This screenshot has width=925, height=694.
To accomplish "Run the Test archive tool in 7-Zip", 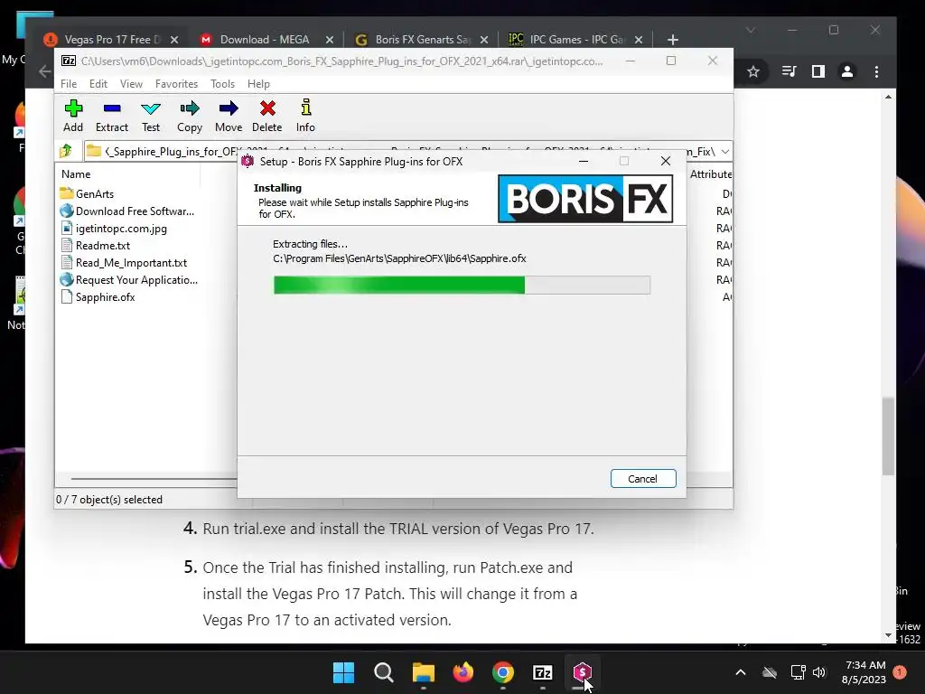I will [151, 117].
